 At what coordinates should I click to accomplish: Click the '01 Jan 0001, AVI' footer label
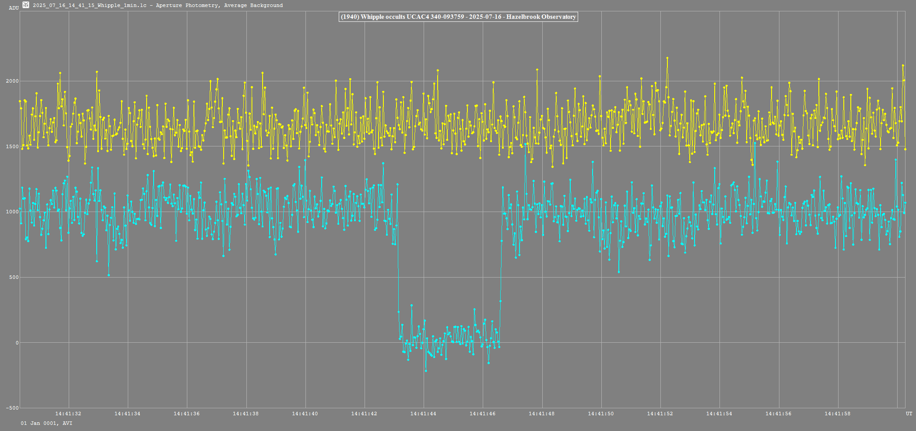point(46,423)
